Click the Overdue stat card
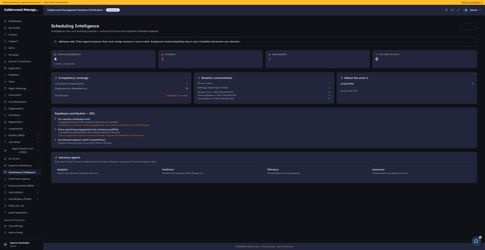Image resolution: width=485 pixels, height=250 pixels. pos(211,59)
